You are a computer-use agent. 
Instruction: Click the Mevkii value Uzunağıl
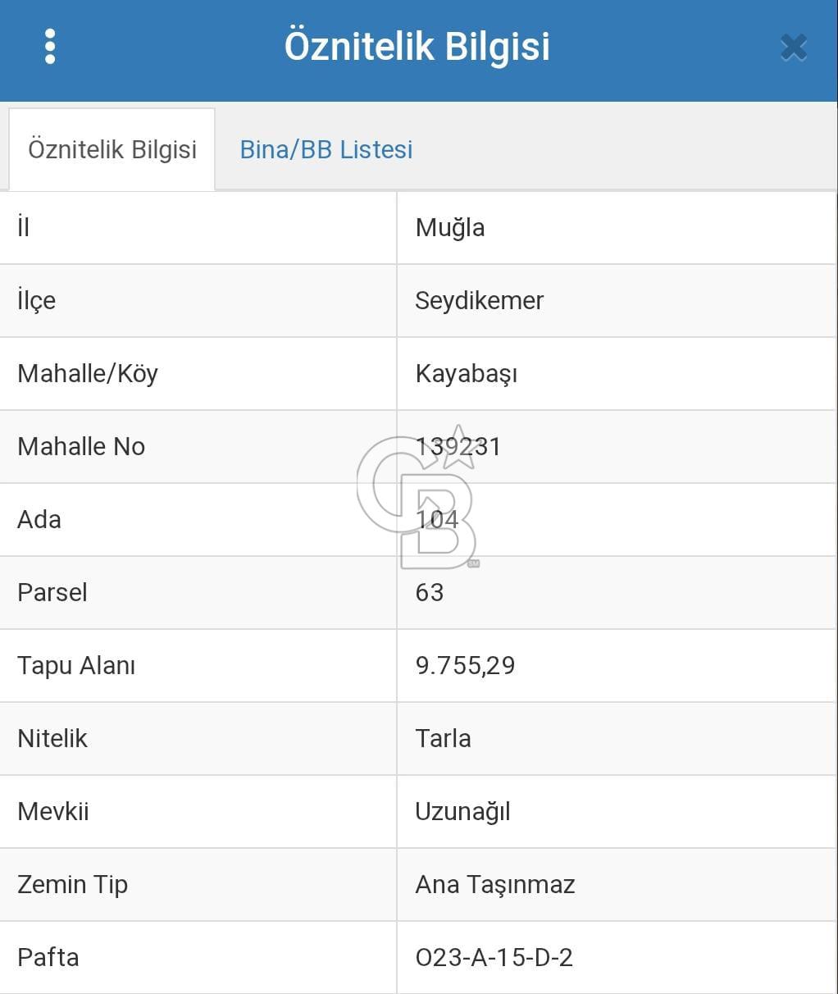[462, 812]
